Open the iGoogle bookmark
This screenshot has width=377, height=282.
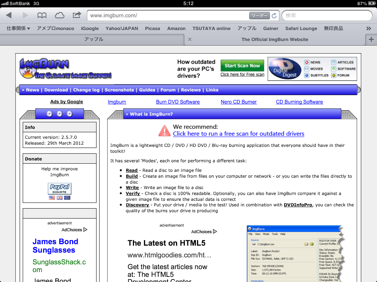[x=90, y=28]
